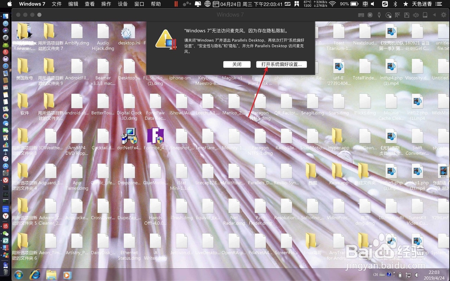The height and width of the screenshot is (281, 450).
Task: Launch Internet Explorer from the taskbar
Action: point(35,275)
